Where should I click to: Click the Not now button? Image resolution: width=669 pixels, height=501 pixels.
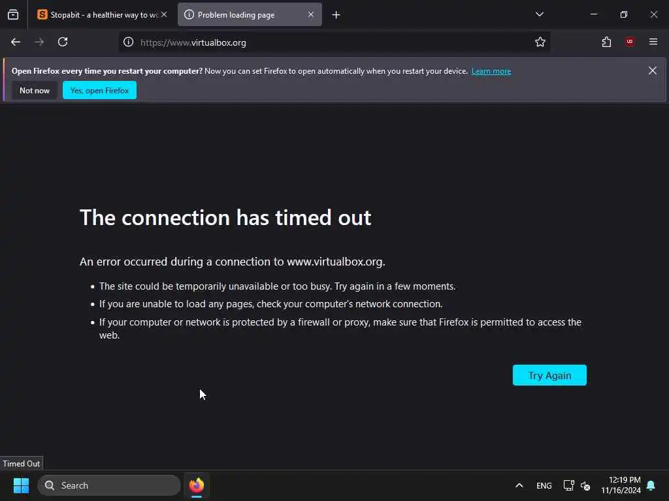click(35, 90)
